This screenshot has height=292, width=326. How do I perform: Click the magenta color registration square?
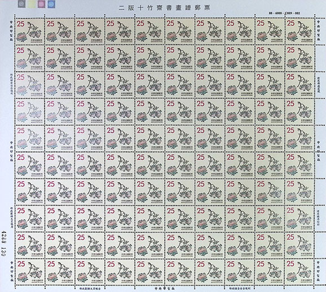pyautogui.click(x=42, y=4)
